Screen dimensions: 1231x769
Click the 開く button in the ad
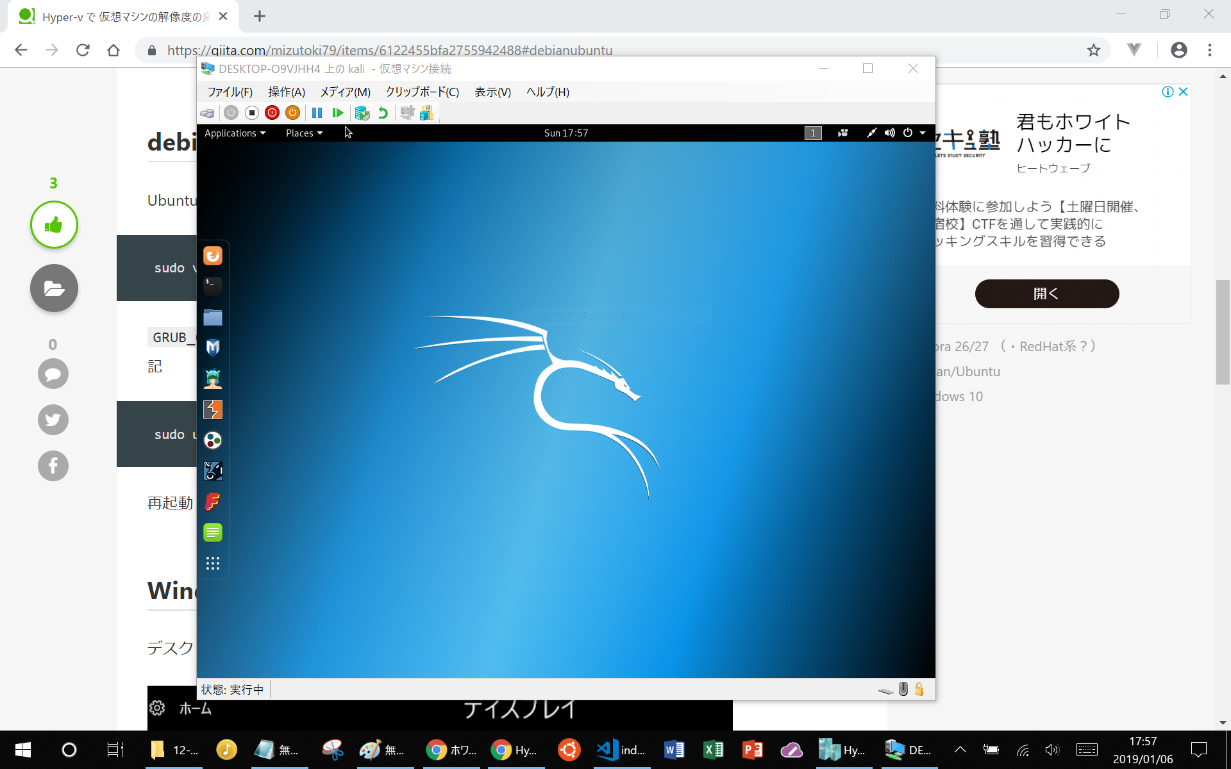(x=1046, y=294)
